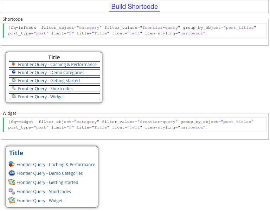Click Caching & Performance icon in bordered infobox
The height and width of the screenshot is (211, 270).
tap(14, 64)
